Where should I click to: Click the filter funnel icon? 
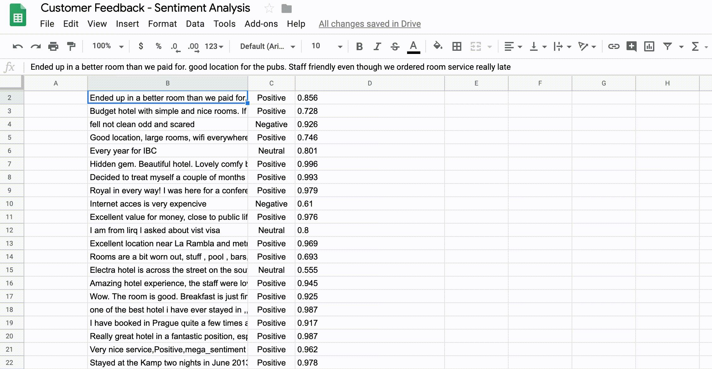point(667,46)
